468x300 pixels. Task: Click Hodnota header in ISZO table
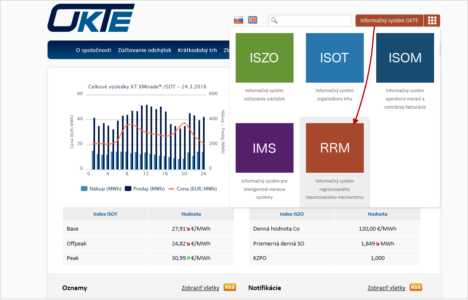click(x=377, y=214)
